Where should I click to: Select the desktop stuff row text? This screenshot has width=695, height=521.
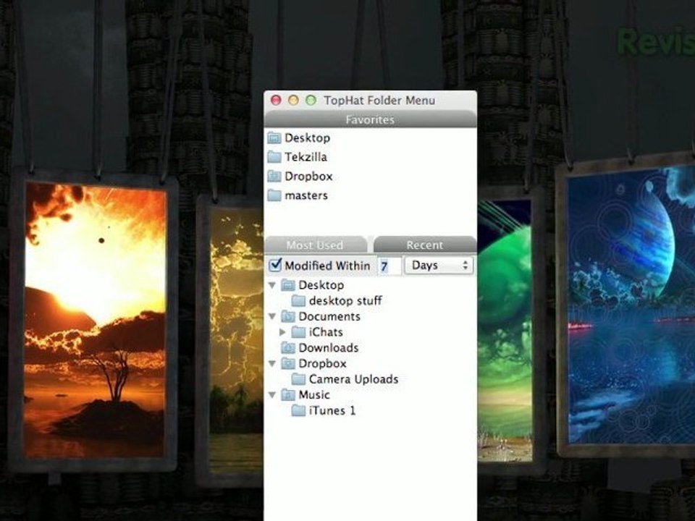346,301
